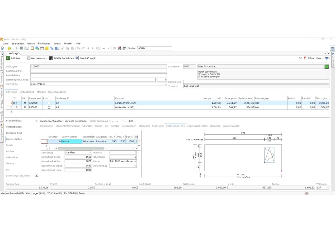Open the calendar icon in the toolbar
The image size is (335, 232).
click(x=124, y=48)
